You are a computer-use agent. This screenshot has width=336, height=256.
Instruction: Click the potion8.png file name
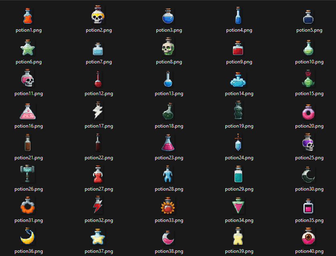[x=169, y=62]
